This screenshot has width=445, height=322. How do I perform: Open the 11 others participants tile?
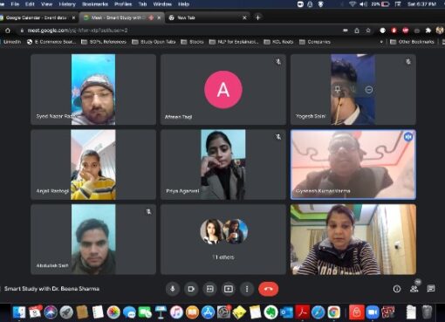[x=223, y=239]
